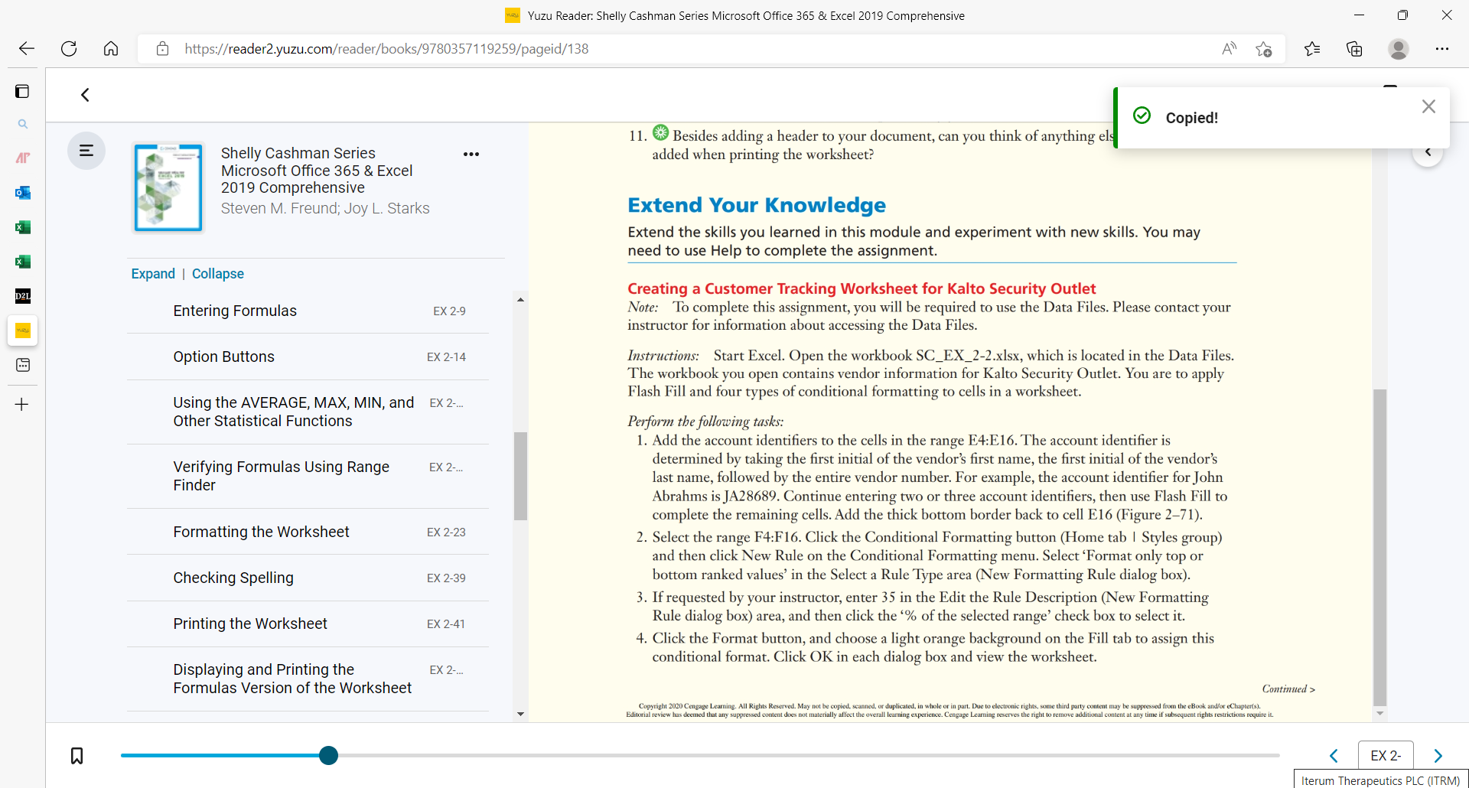Click the contents list scroll down arrow
Viewport: 1469px width, 788px height.
[x=520, y=715]
